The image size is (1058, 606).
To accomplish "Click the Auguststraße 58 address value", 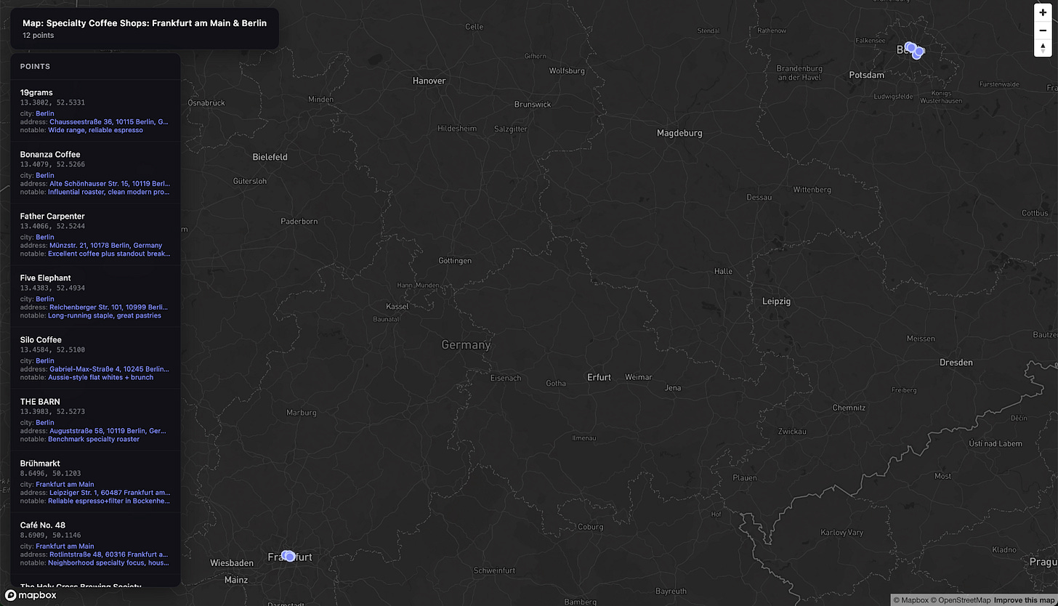I will [108, 431].
